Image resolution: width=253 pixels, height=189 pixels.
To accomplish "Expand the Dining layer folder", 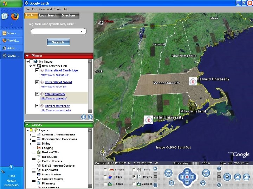I will pyautogui.click(x=31, y=143).
